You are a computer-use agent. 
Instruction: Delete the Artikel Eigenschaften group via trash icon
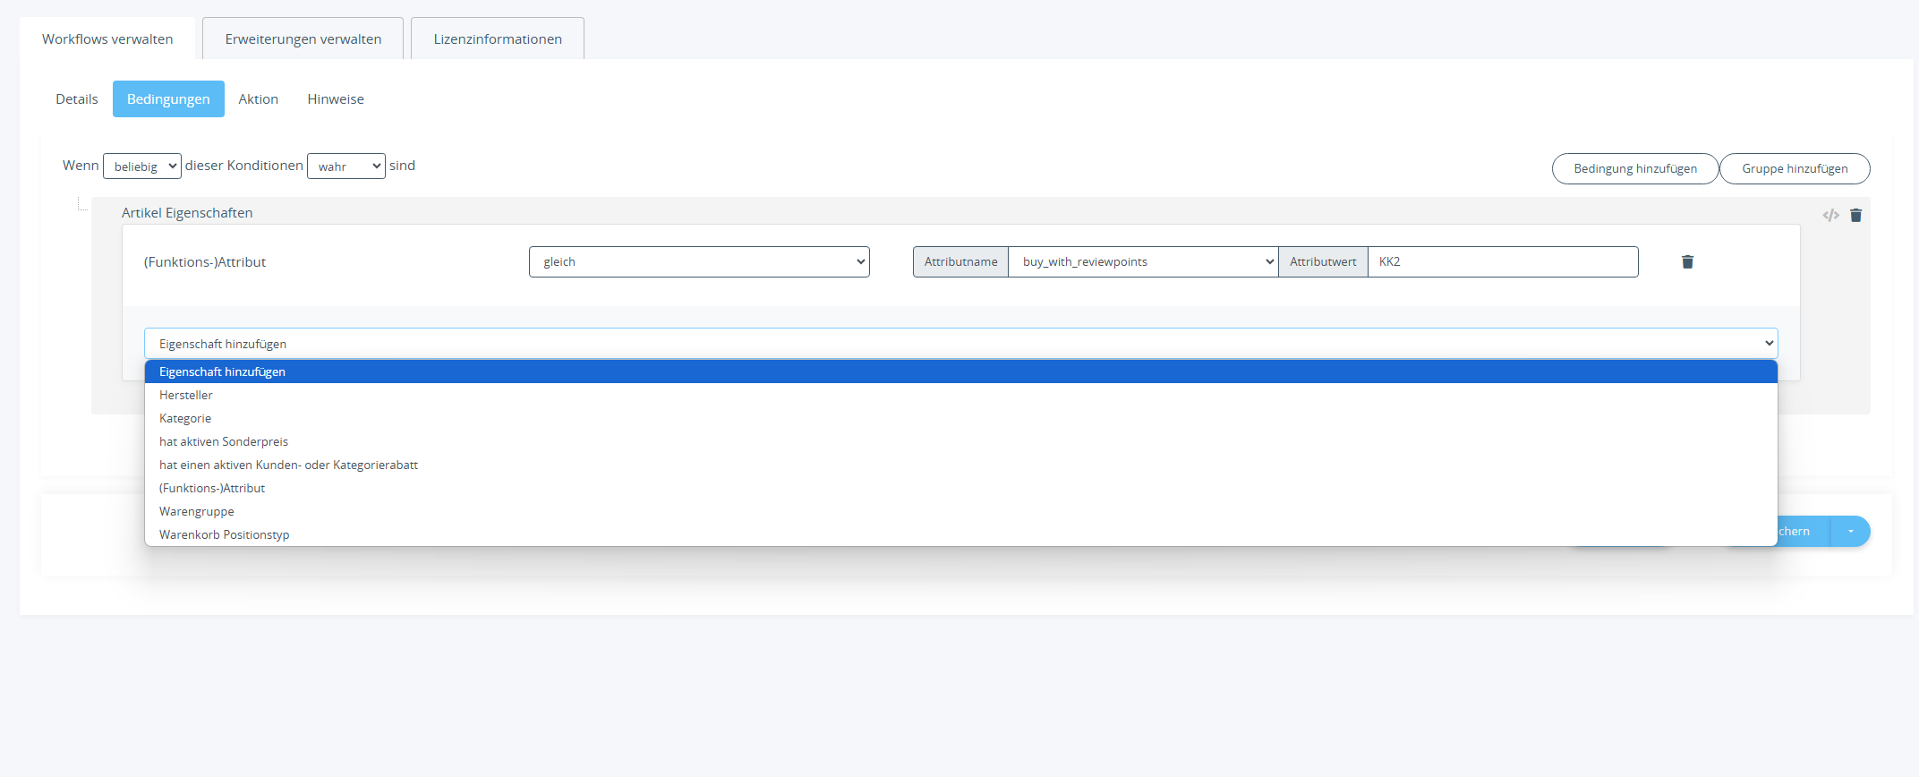(1855, 215)
